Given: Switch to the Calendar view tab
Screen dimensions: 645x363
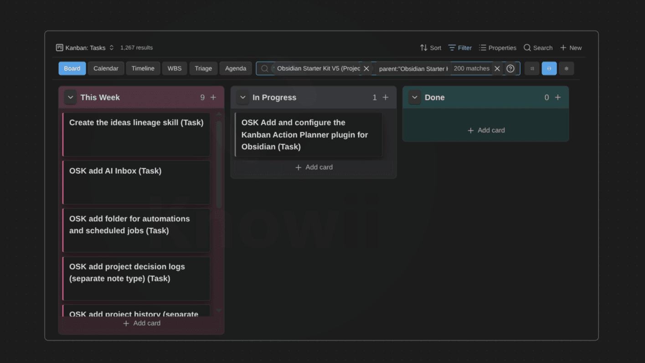Looking at the screenshot, I should pos(106,68).
